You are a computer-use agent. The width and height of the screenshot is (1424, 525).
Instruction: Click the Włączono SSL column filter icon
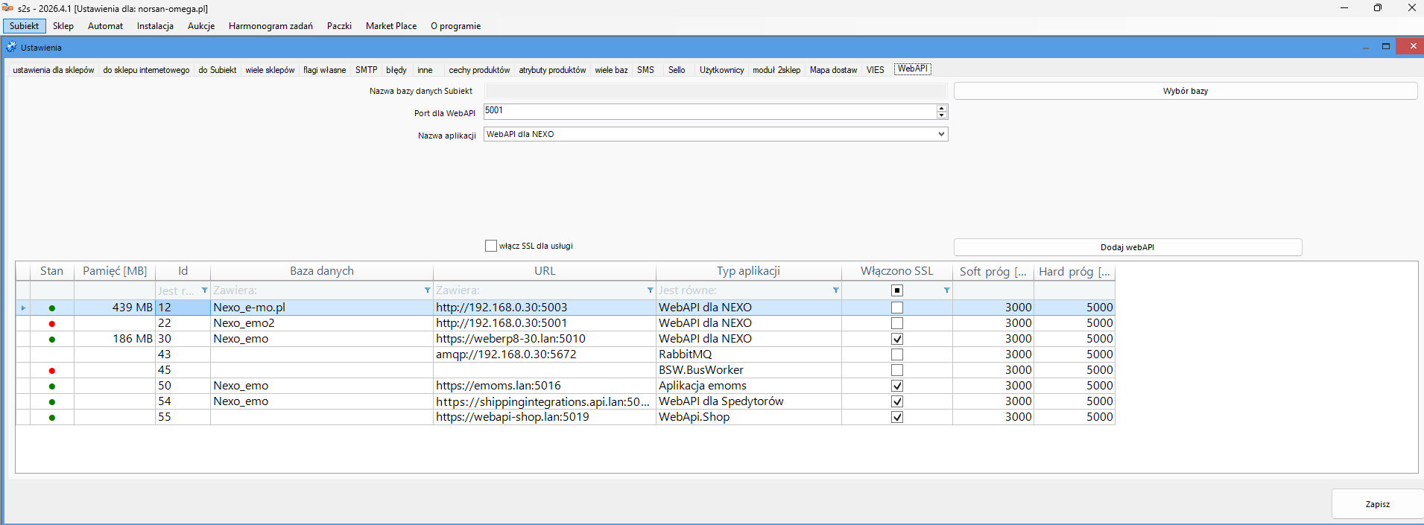tap(946, 290)
